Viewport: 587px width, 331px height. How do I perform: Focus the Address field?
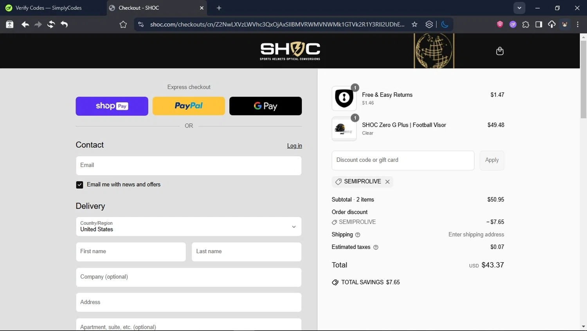(x=189, y=302)
